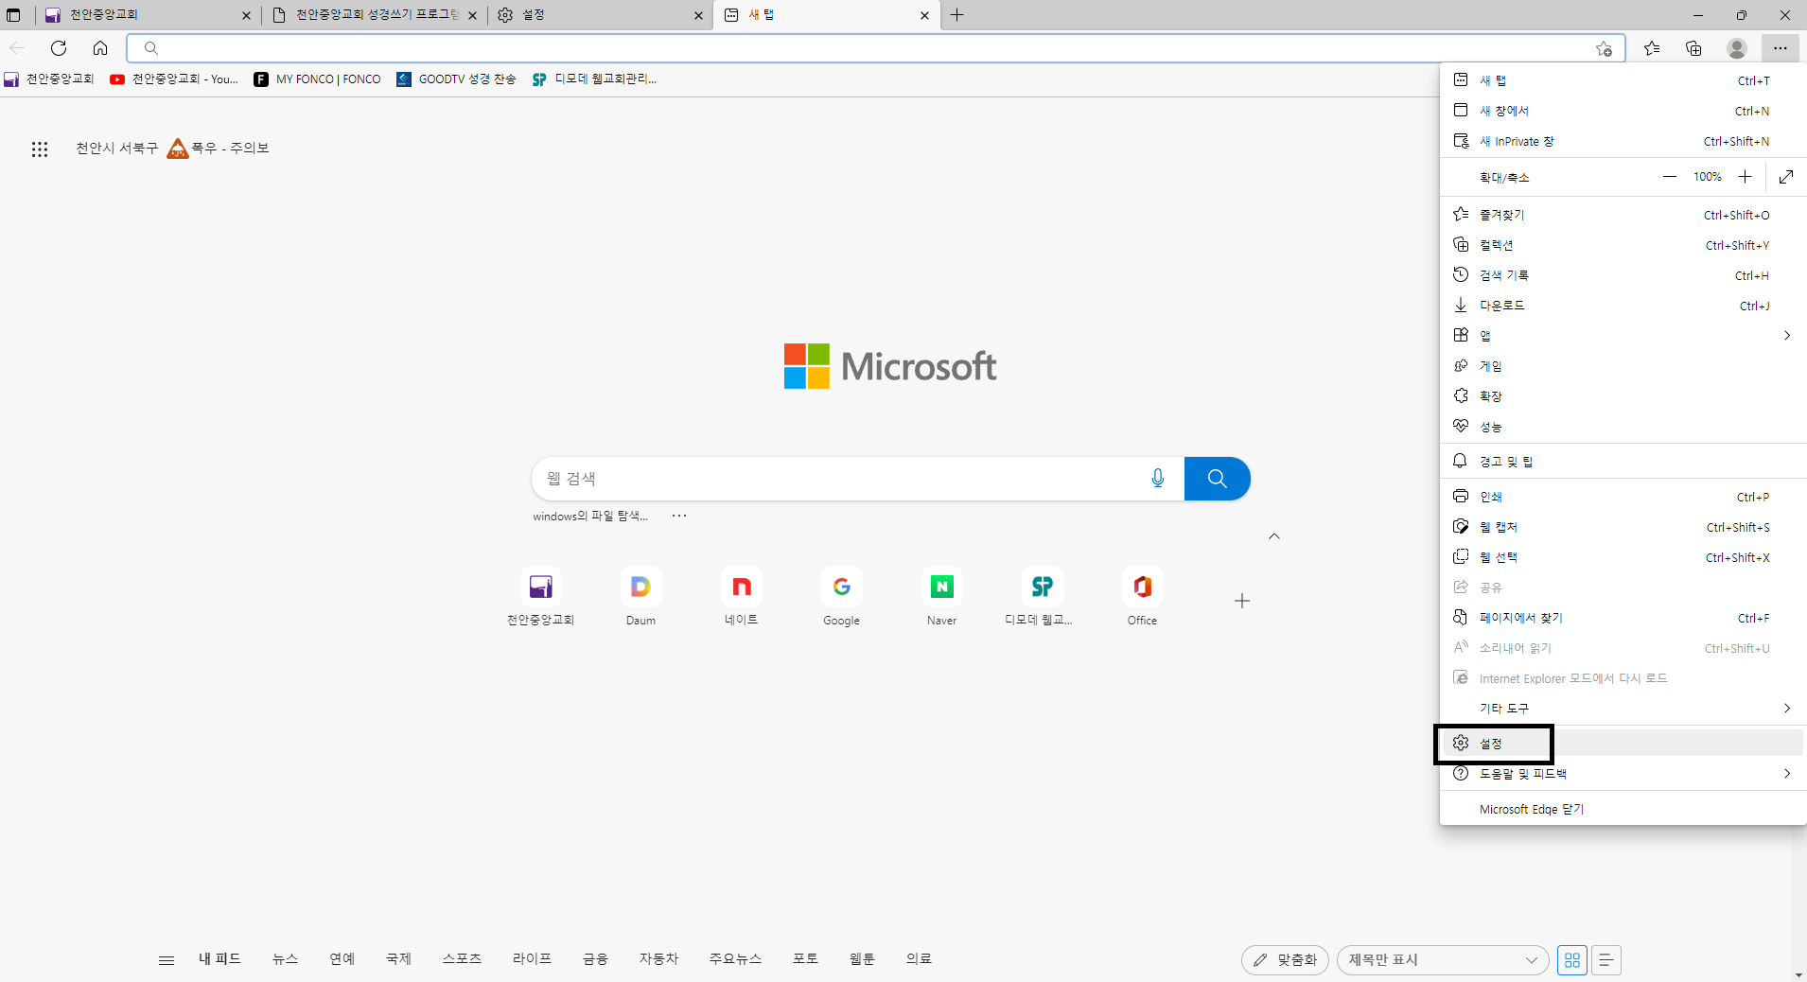Expand the 앱 submenu

[1623, 336]
